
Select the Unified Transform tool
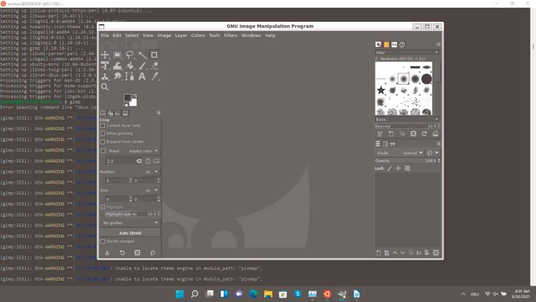[105, 66]
